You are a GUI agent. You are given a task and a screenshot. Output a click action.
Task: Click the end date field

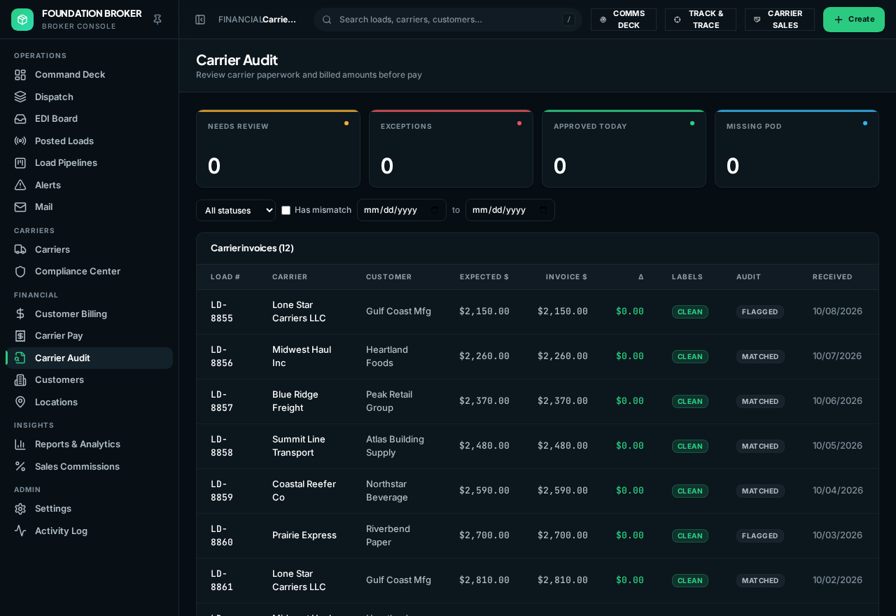(x=510, y=210)
